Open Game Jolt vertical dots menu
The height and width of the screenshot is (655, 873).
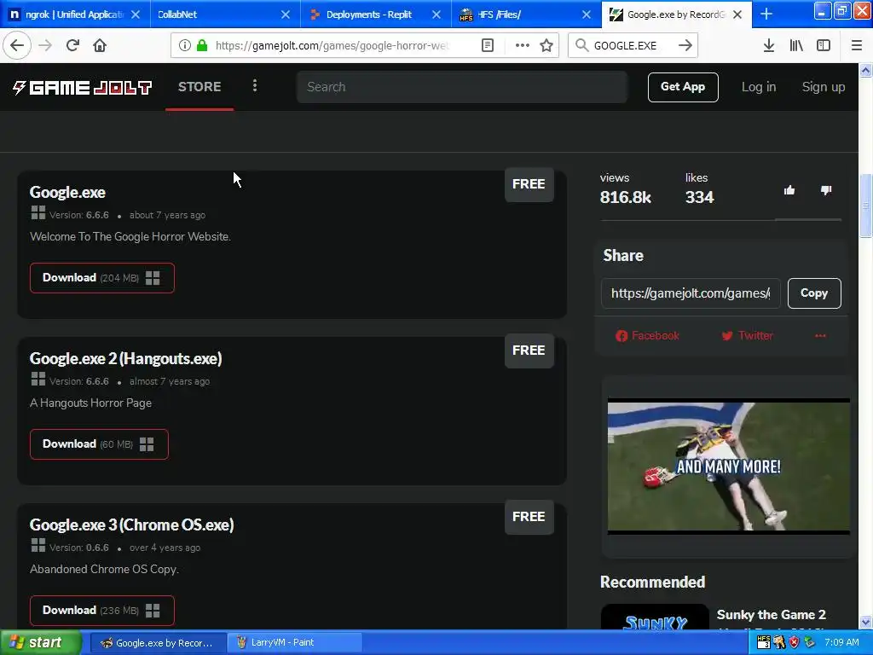pyautogui.click(x=255, y=85)
